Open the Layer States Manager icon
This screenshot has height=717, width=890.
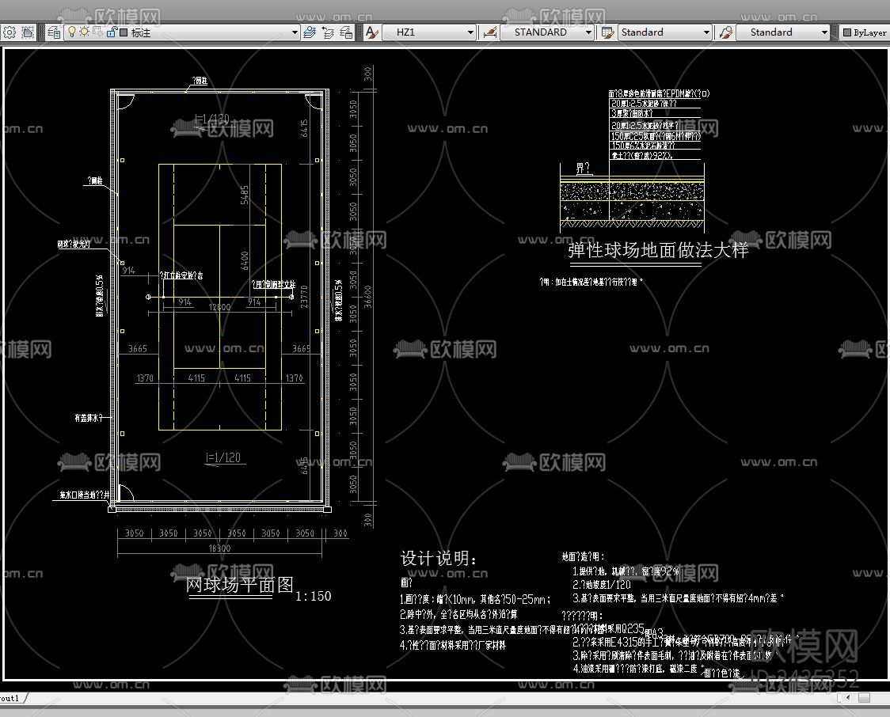pyautogui.click(x=346, y=32)
